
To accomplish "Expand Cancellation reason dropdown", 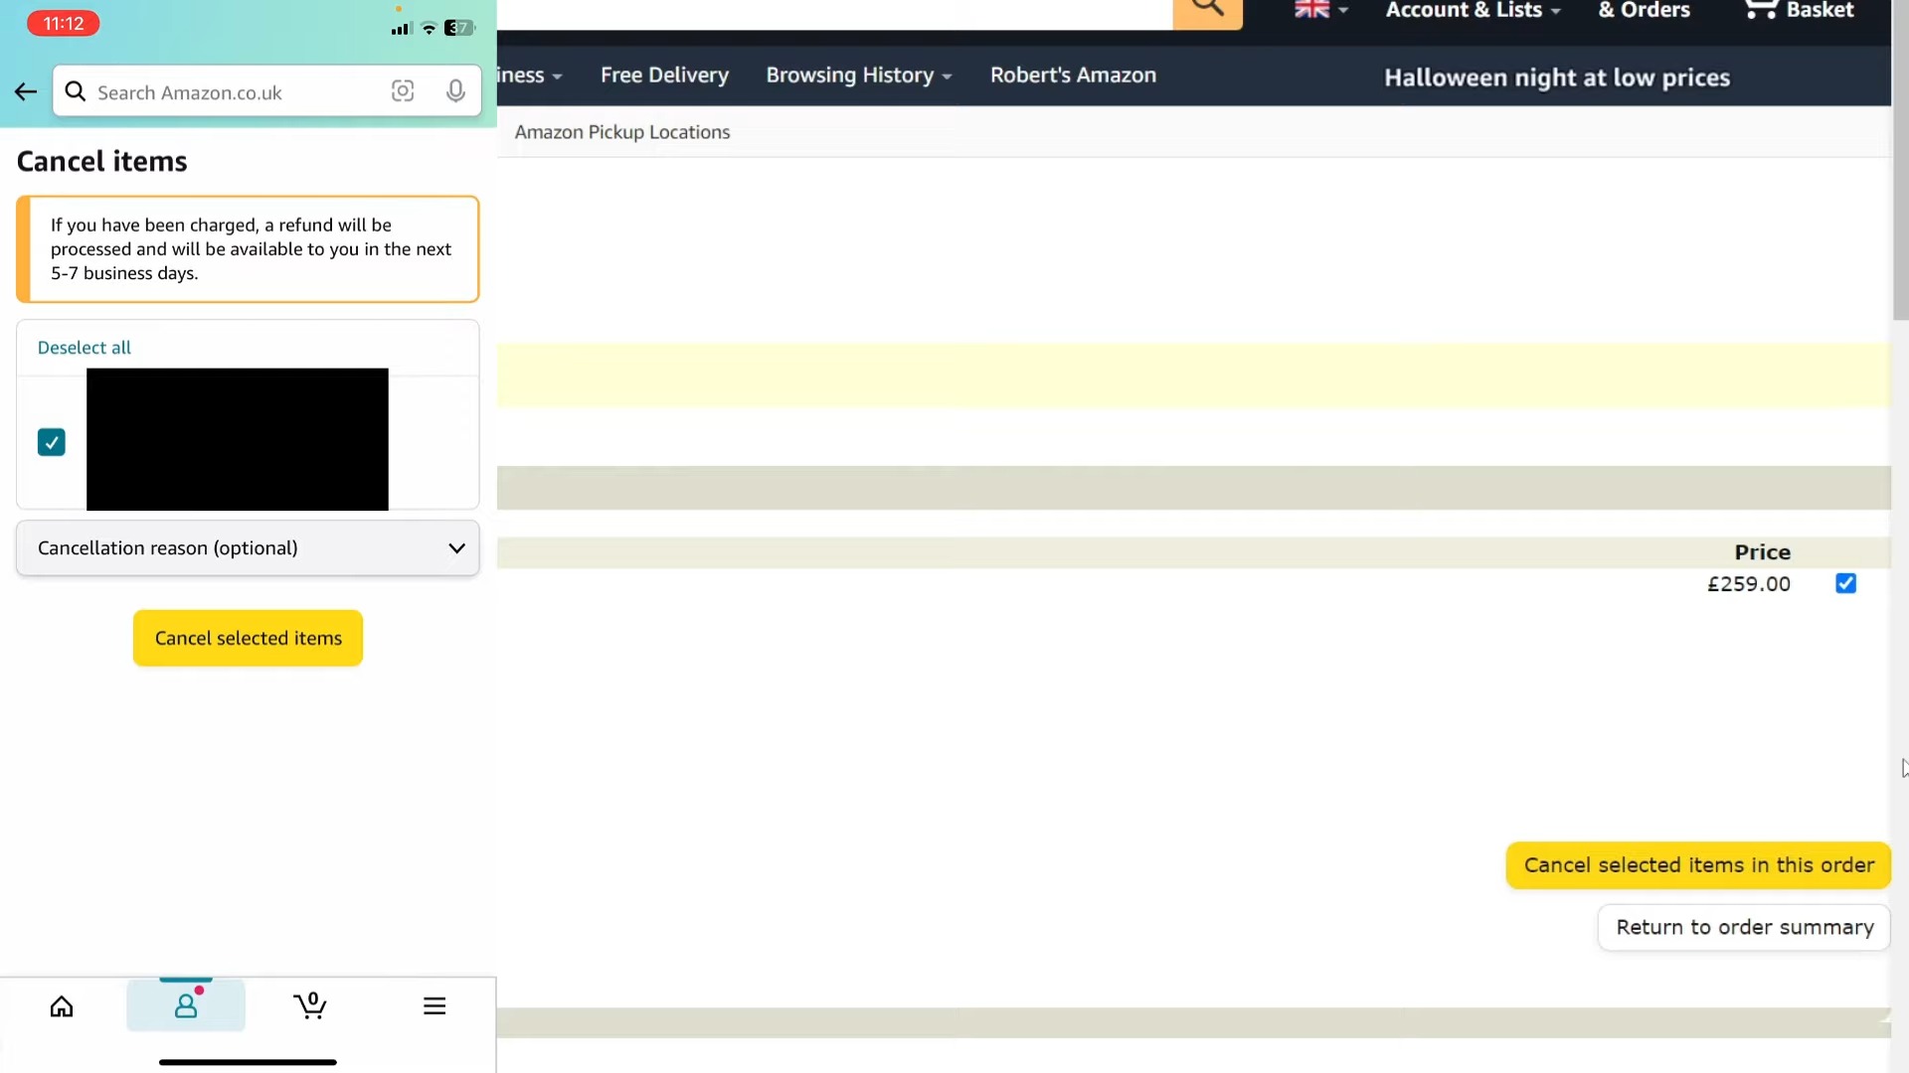I will tap(248, 548).
